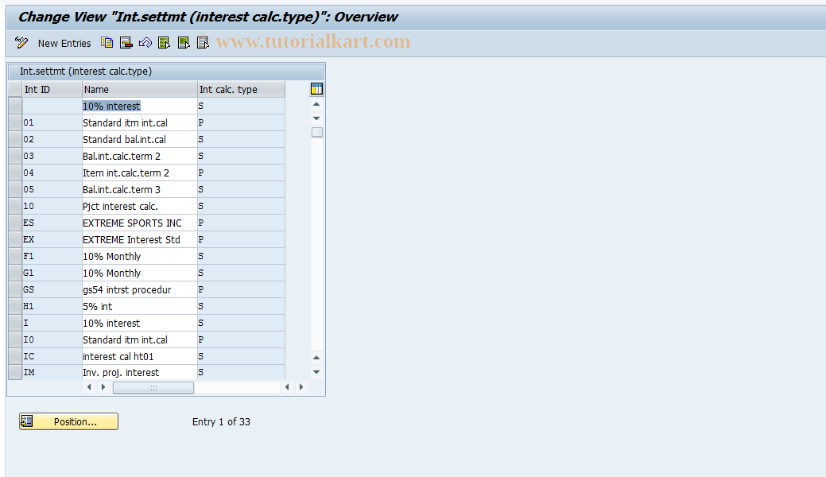This screenshot has width=826, height=477.
Task: Select row selector for Item int.calc.term 2
Action: (15, 173)
